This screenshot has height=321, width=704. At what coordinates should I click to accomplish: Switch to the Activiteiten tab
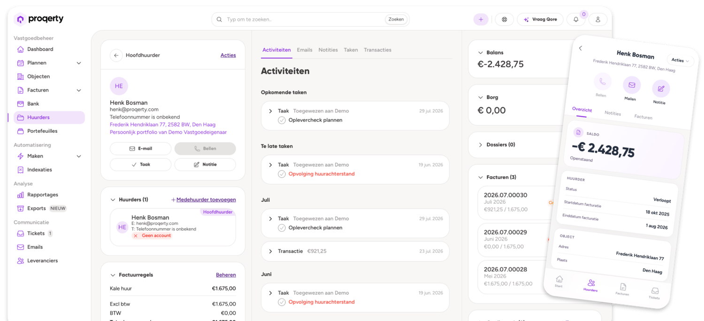click(276, 50)
